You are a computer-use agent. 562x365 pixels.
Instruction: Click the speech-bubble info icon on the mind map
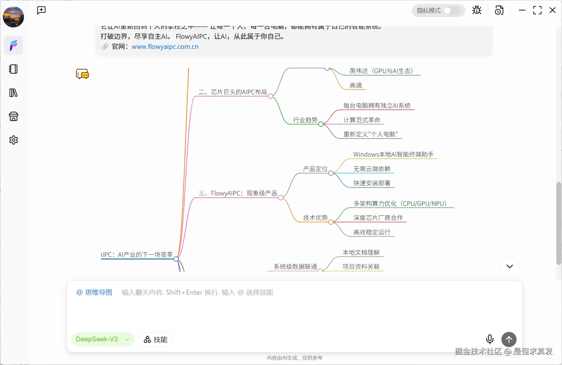tap(82, 74)
